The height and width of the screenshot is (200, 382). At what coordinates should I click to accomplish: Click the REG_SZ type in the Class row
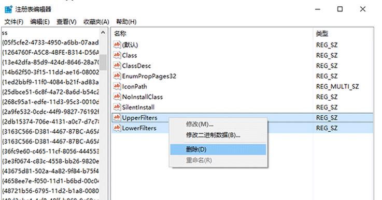(327, 55)
